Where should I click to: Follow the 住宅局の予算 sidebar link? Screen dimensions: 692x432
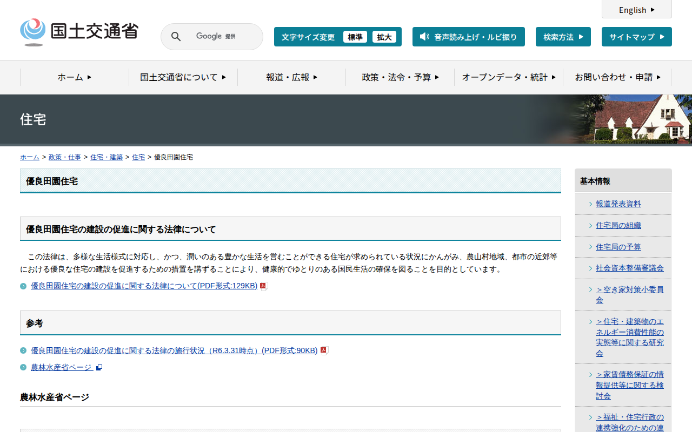618,247
